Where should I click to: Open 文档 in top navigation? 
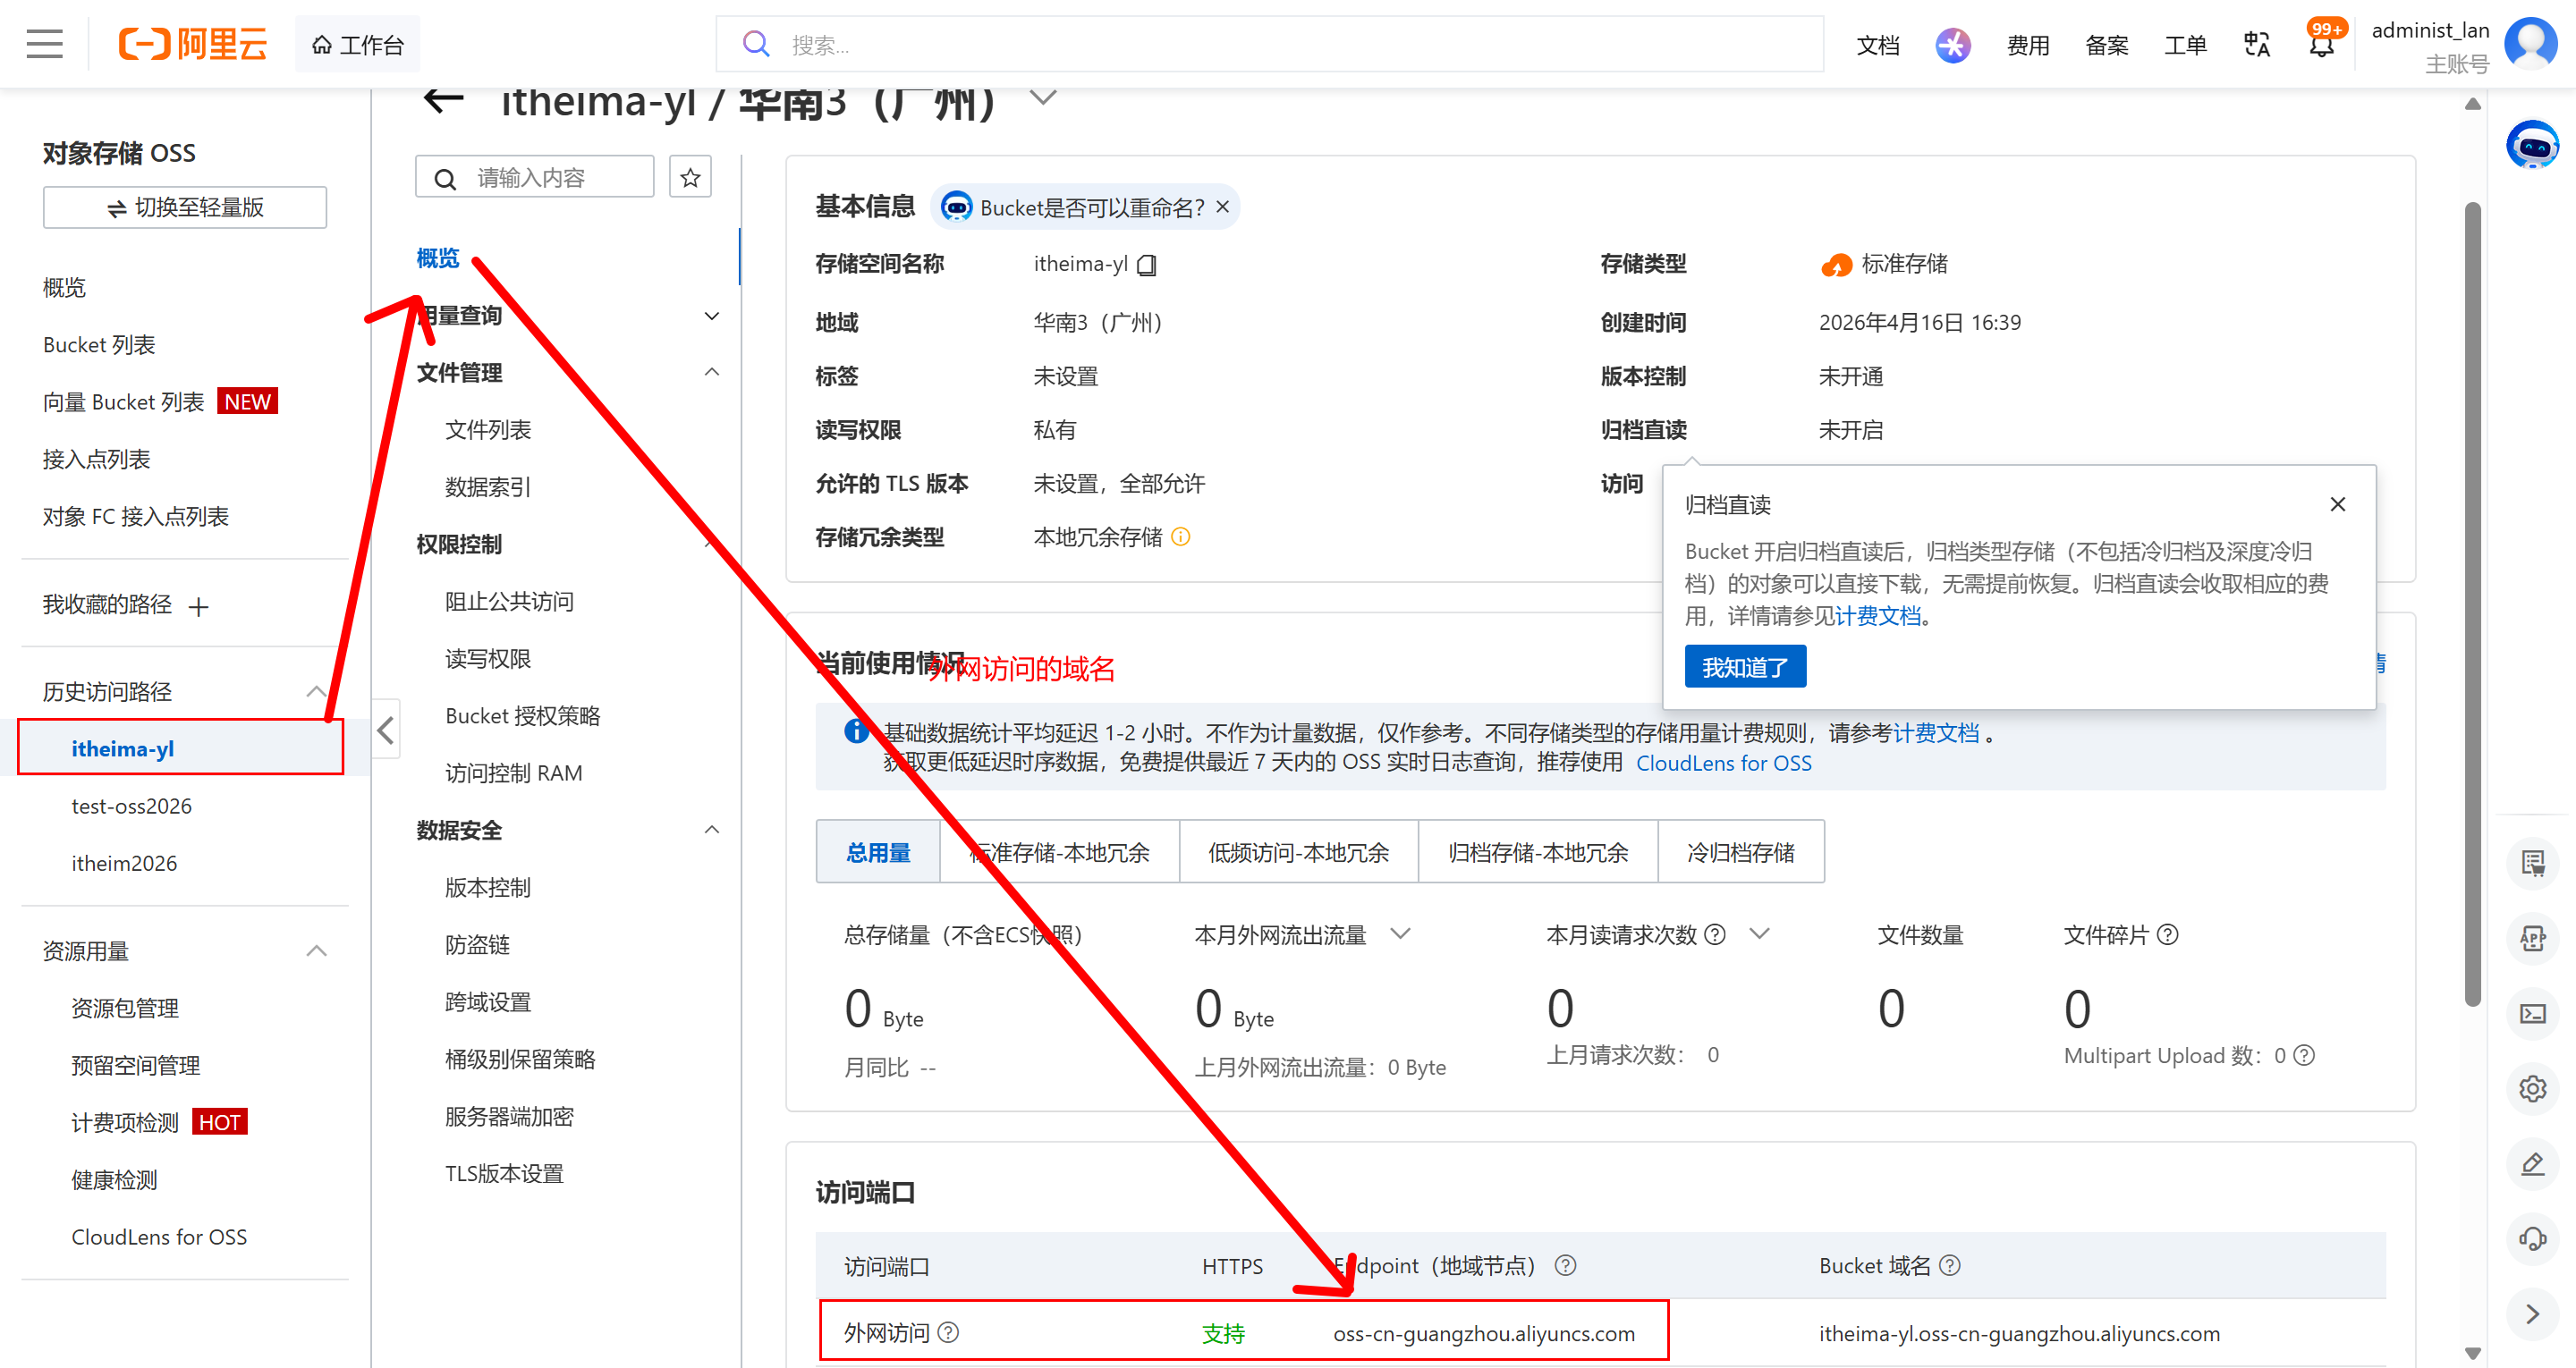coord(1878,45)
